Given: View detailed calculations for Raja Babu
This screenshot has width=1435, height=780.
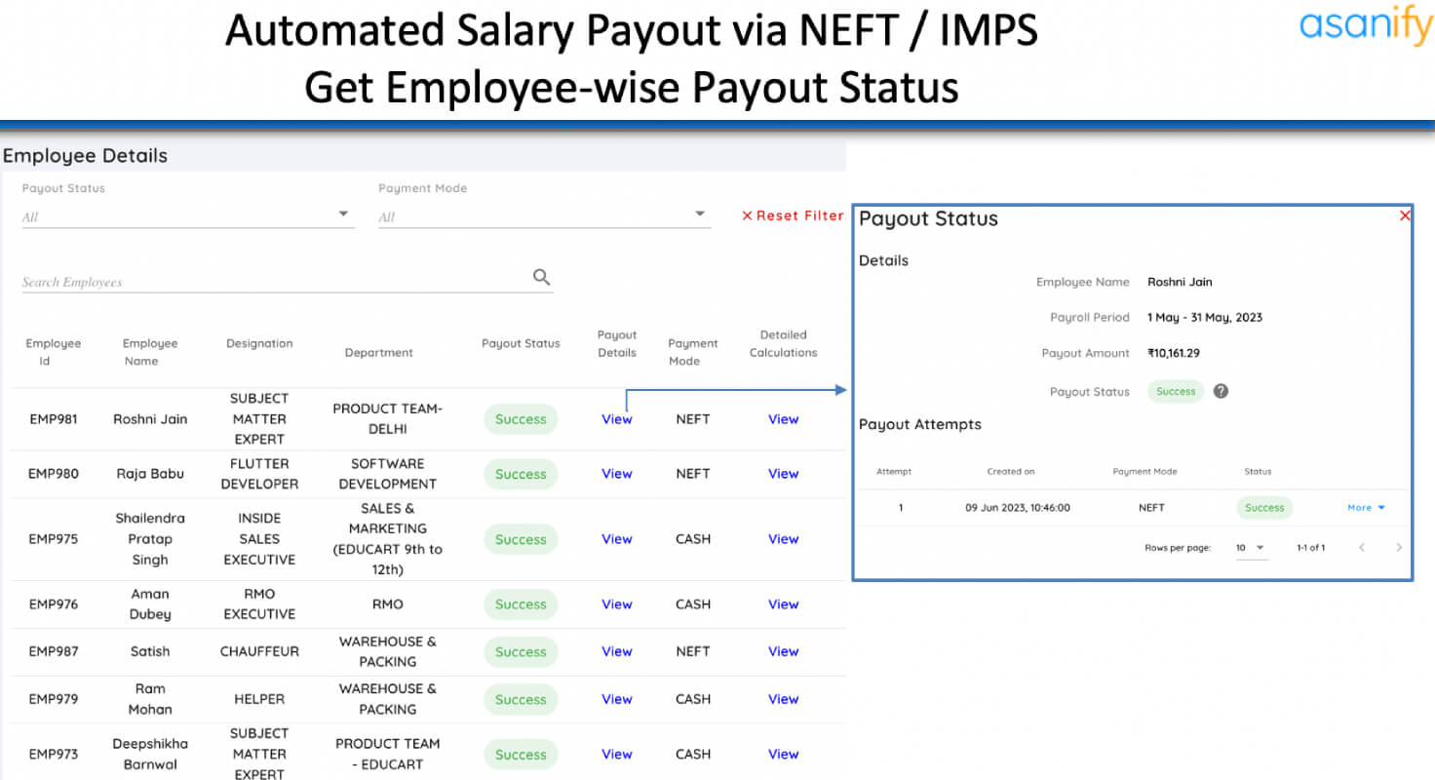Looking at the screenshot, I should coord(784,474).
